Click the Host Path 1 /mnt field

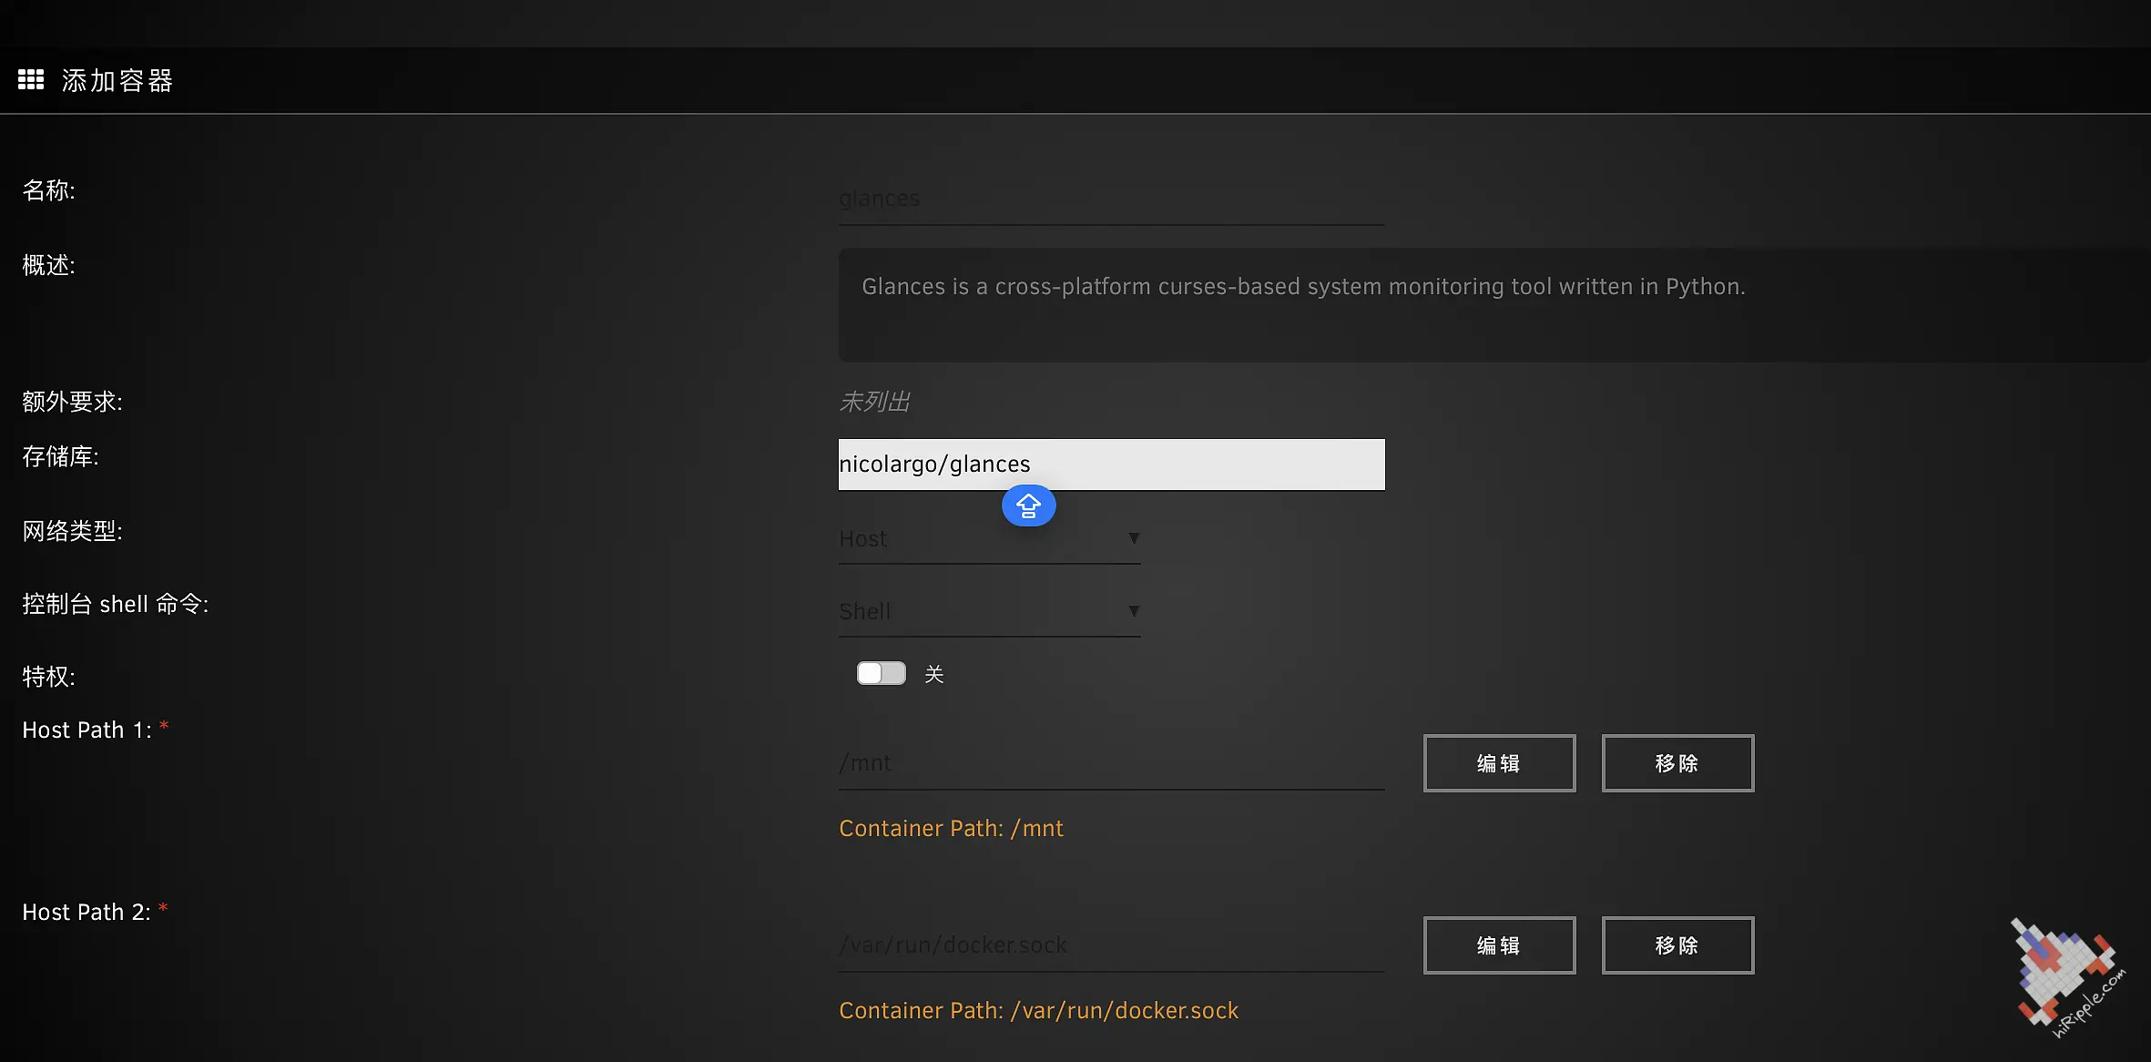coord(1111,763)
